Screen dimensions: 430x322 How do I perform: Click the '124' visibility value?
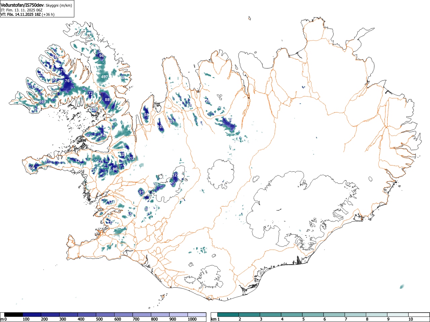coord(112,202)
